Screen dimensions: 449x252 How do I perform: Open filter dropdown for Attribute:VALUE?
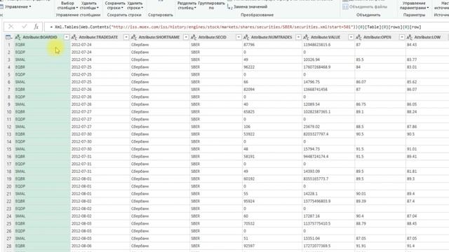351,37
